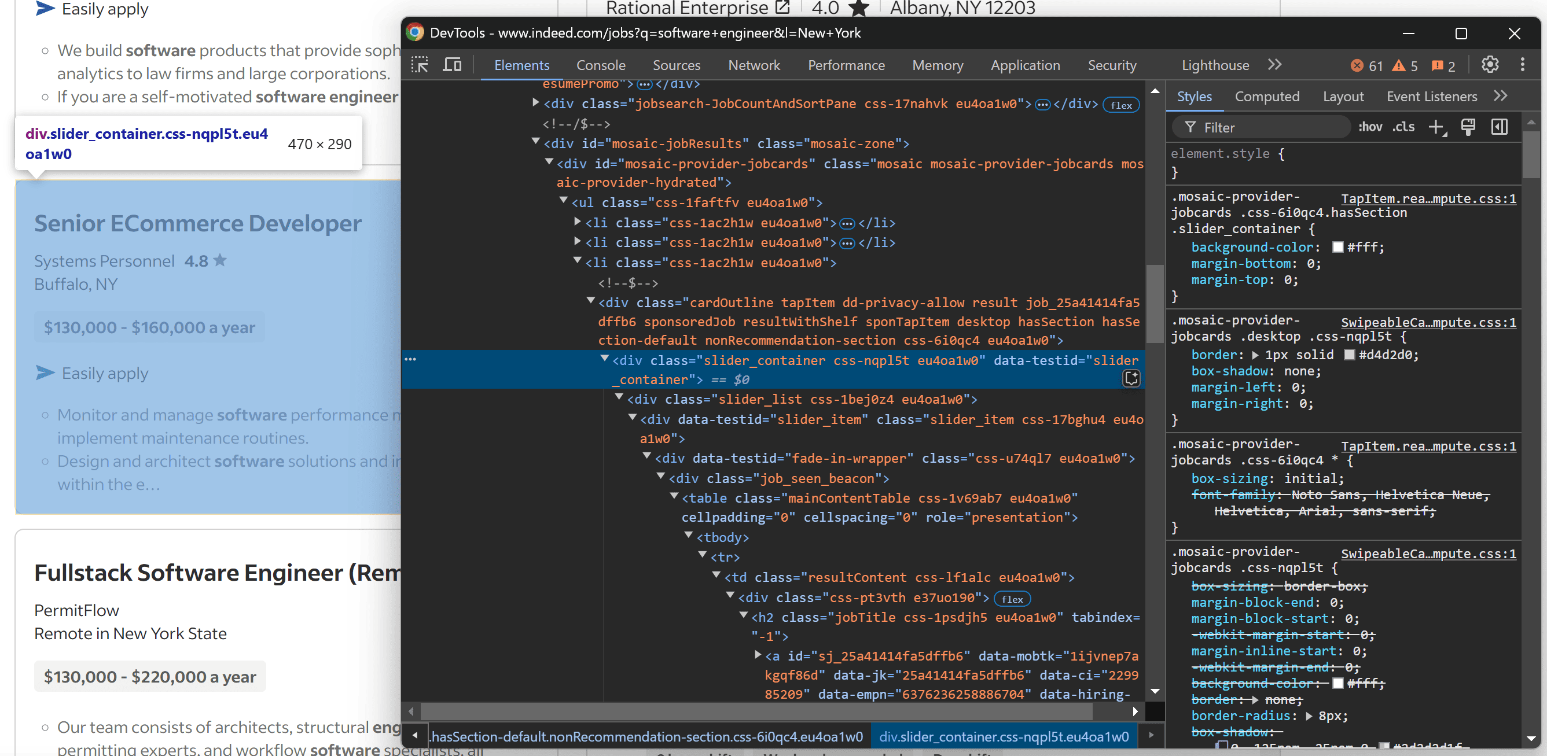Activate the inspect element picker icon
Image resolution: width=1547 pixels, height=756 pixels.
(x=419, y=65)
